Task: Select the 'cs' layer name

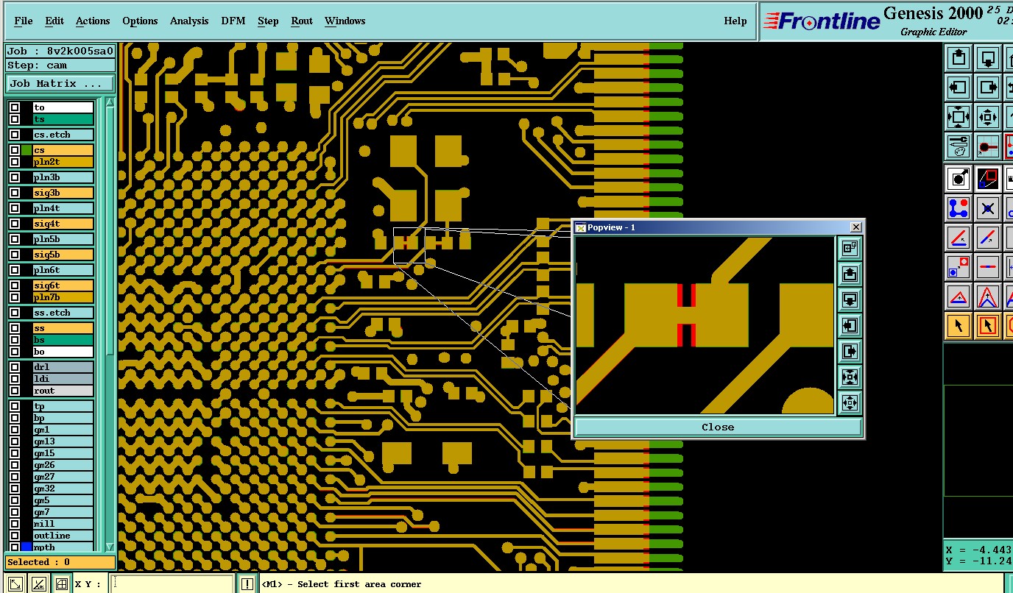Action: pyautogui.click(x=63, y=150)
